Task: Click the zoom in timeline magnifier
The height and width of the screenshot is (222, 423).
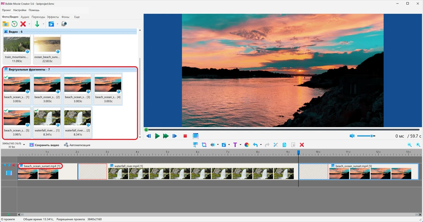Action: [418, 145]
